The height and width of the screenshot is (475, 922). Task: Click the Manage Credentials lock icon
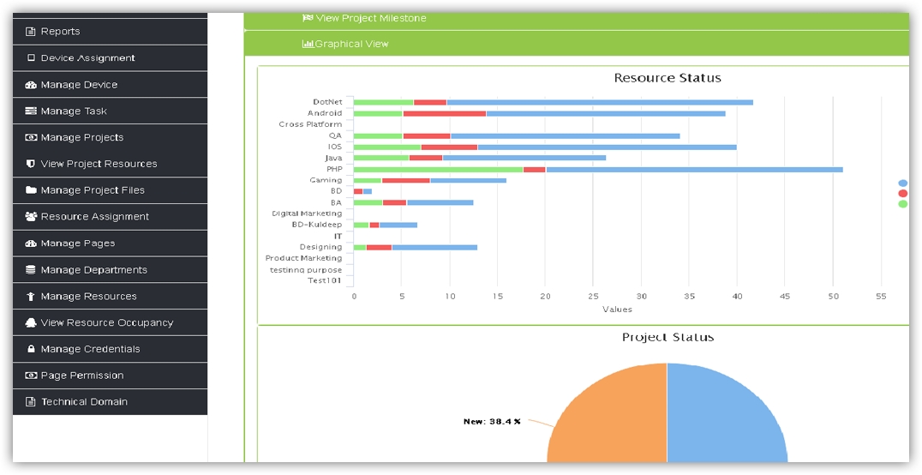point(31,349)
